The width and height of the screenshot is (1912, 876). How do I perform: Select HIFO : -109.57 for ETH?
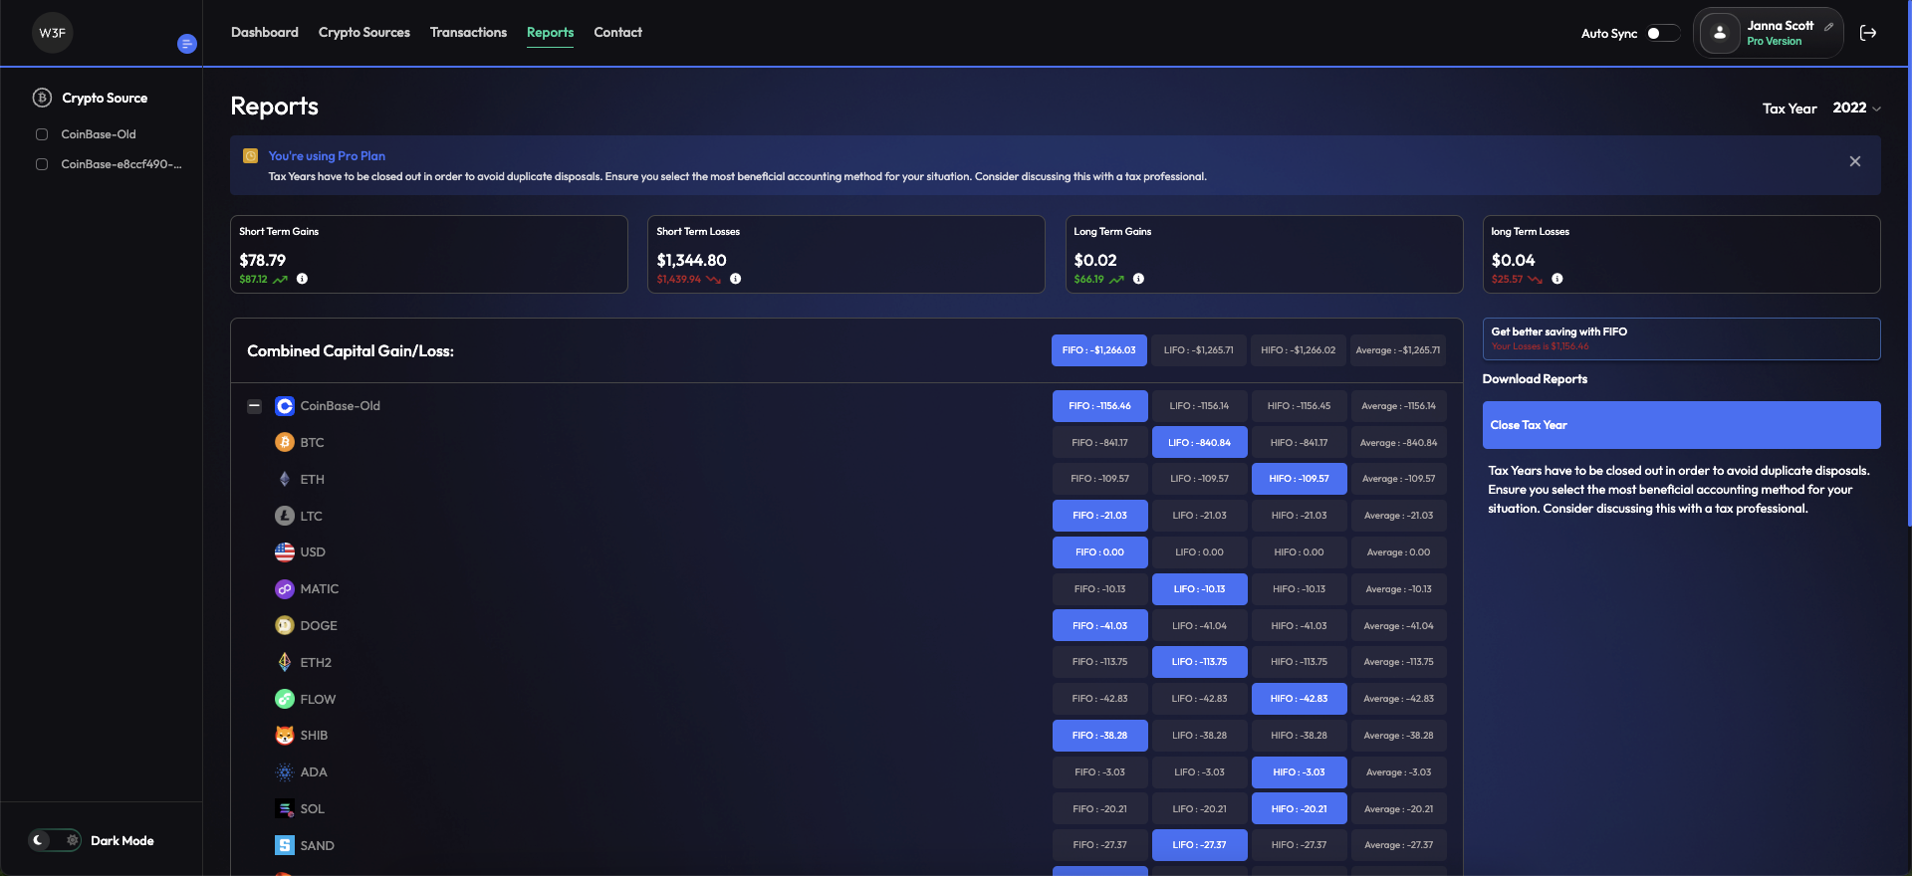(1300, 479)
